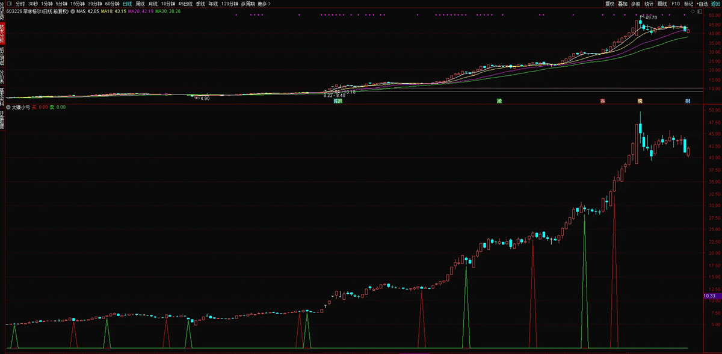Image resolution: width=722 pixels, height=354 pixels.
Task: Click the panel toggle icon below 自选
Action: (700, 11)
